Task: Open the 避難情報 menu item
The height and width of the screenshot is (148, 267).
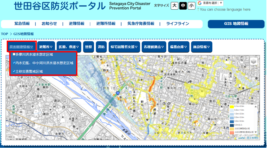Action: [76, 24]
